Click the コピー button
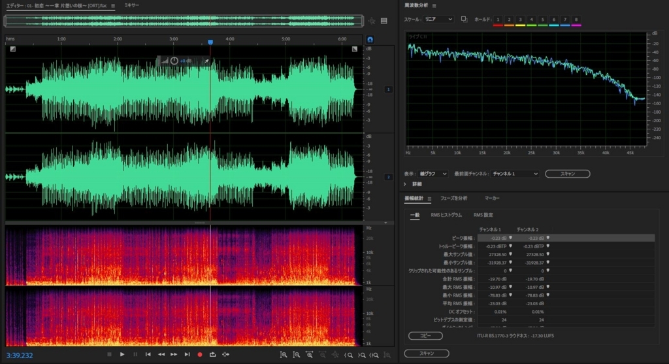This screenshot has width=669, height=364. tap(425, 336)
